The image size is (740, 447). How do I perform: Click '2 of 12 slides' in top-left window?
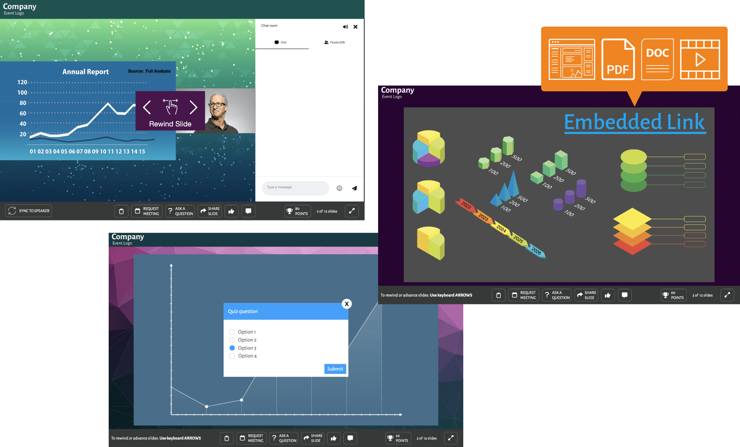point(327,211)
